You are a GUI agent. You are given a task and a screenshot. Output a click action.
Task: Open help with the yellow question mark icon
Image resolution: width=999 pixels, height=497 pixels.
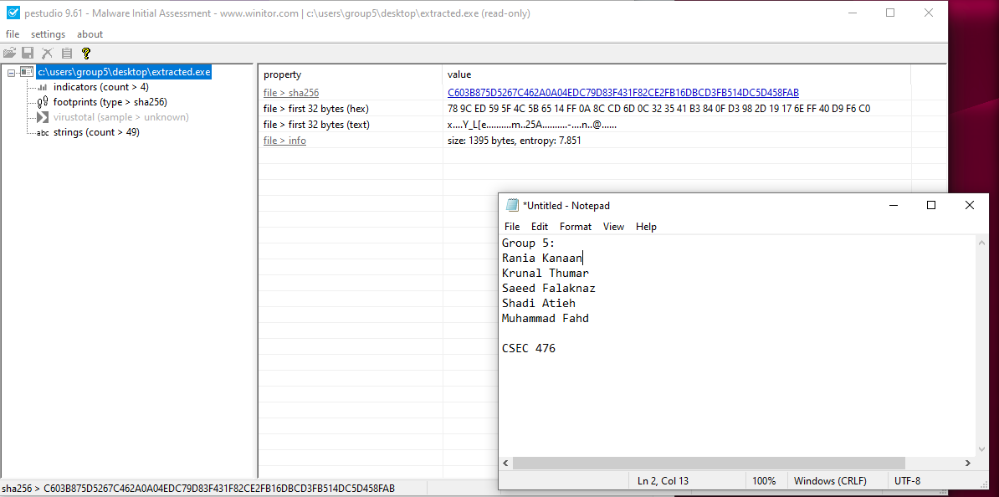click(86, 54)
